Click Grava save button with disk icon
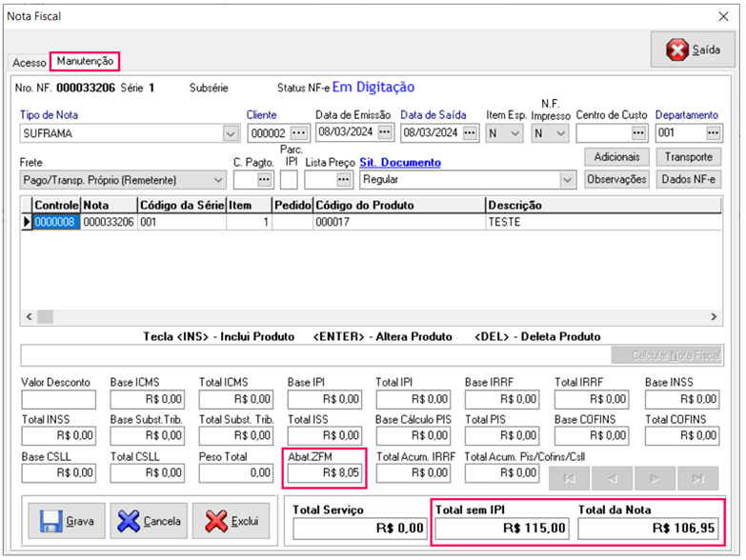Image resolution: width=746 pixels, height=560 pixels. pos(67,521)
